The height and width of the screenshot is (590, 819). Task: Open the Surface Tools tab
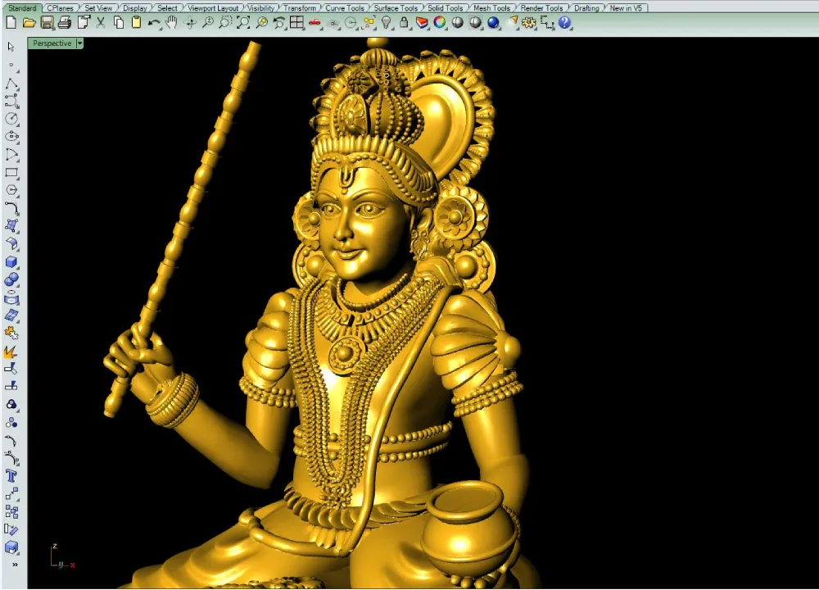pyautogui.click(x=396, y=8)
